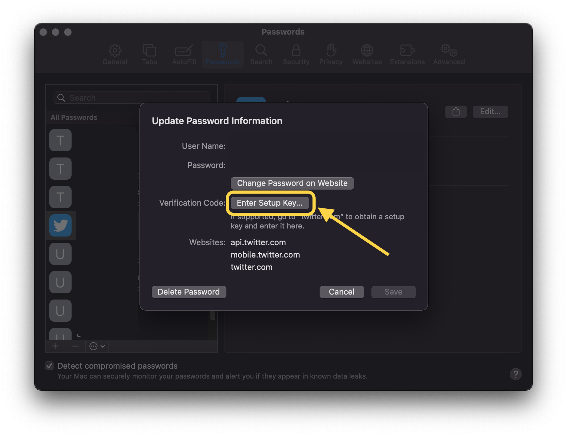
Task: Click Change Password on Website
Action: tap(292, 183)
